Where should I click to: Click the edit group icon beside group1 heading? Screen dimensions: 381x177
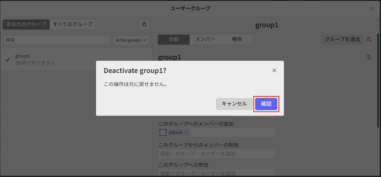click(x=369, y=57)
